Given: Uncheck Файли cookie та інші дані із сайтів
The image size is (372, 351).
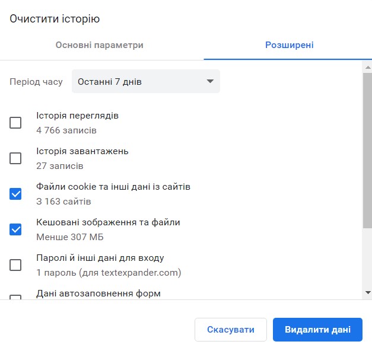Looking at the screenshot, I should point(15,194).
